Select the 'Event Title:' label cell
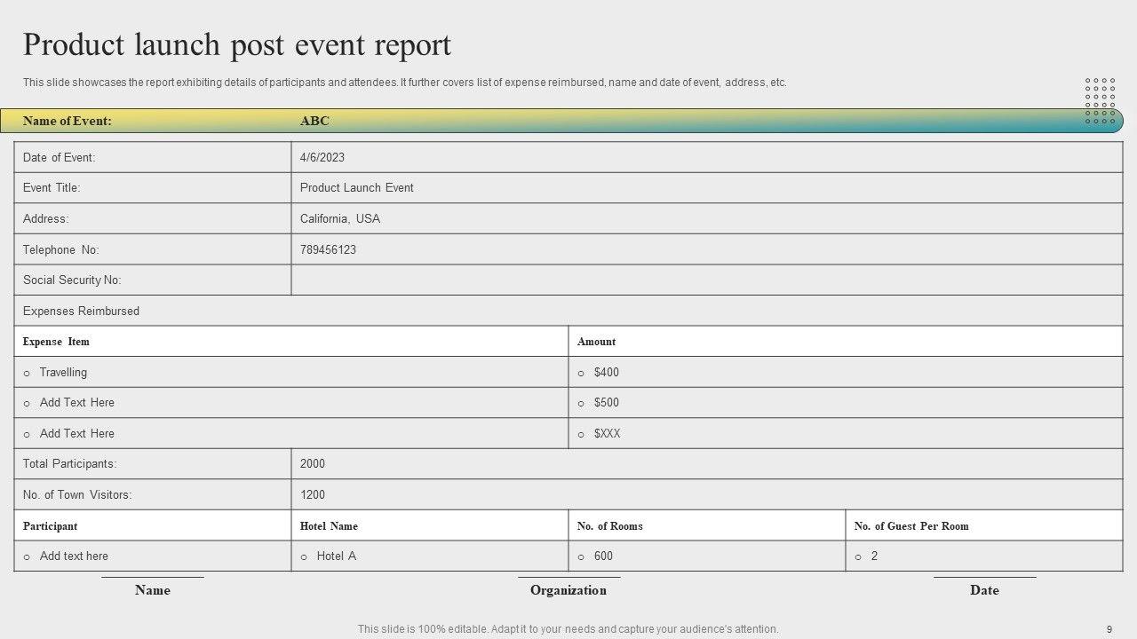This screenshot has width=1137, height=639. pos(153,188)
